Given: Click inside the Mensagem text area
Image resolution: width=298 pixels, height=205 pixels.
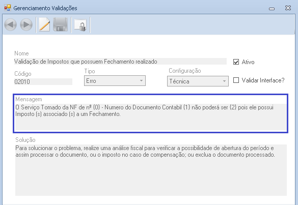Looking at the screenshot, I should pyautogui.click(x=150, y=117).
